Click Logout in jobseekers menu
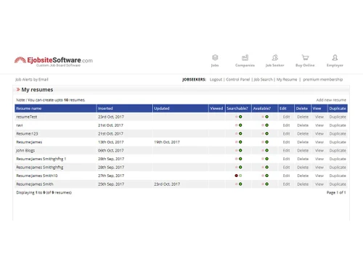Image resolution: width=363 pixels, height=272 pixels. pyautogui.click(x=216, y=79)
